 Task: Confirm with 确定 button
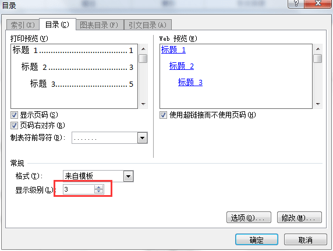pos(257,239)
